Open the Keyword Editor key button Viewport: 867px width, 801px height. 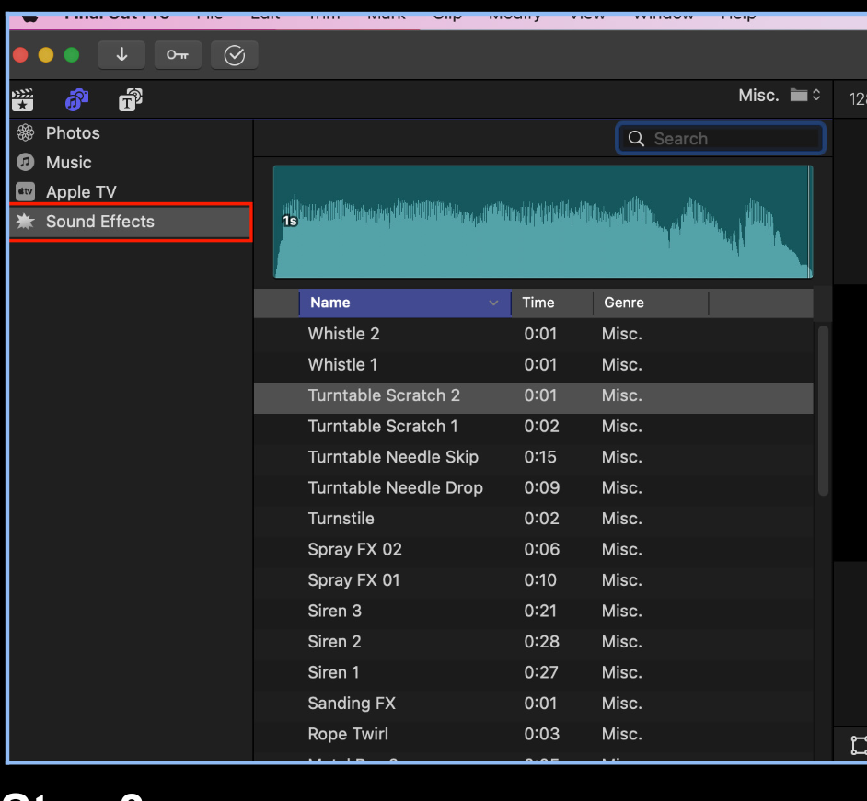pos(178,54)
